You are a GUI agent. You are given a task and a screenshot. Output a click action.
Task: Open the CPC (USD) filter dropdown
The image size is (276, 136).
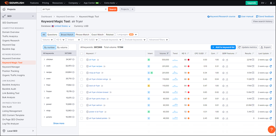(91, 40)
